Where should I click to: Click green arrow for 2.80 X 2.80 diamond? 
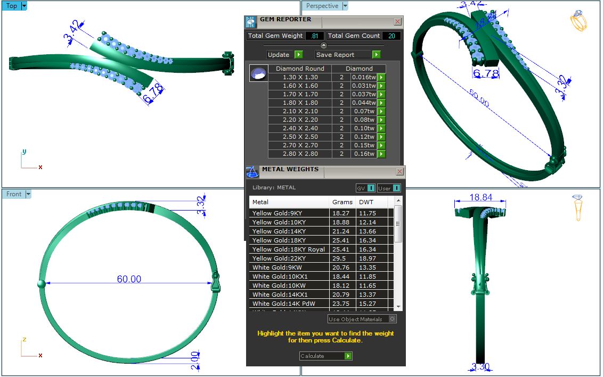[x=381, y=154]
